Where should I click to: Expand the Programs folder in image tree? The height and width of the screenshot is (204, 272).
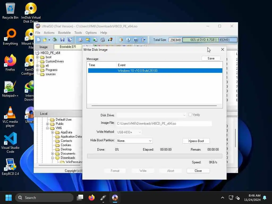tap(37, 70)
